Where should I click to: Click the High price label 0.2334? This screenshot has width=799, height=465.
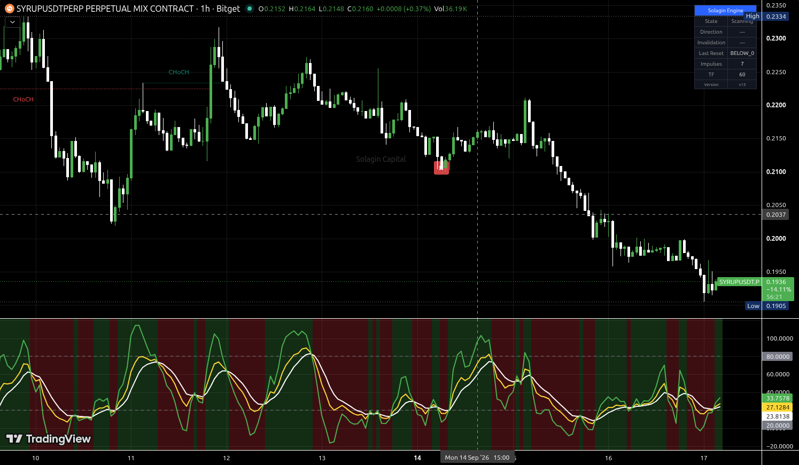(x=776, y=17)
